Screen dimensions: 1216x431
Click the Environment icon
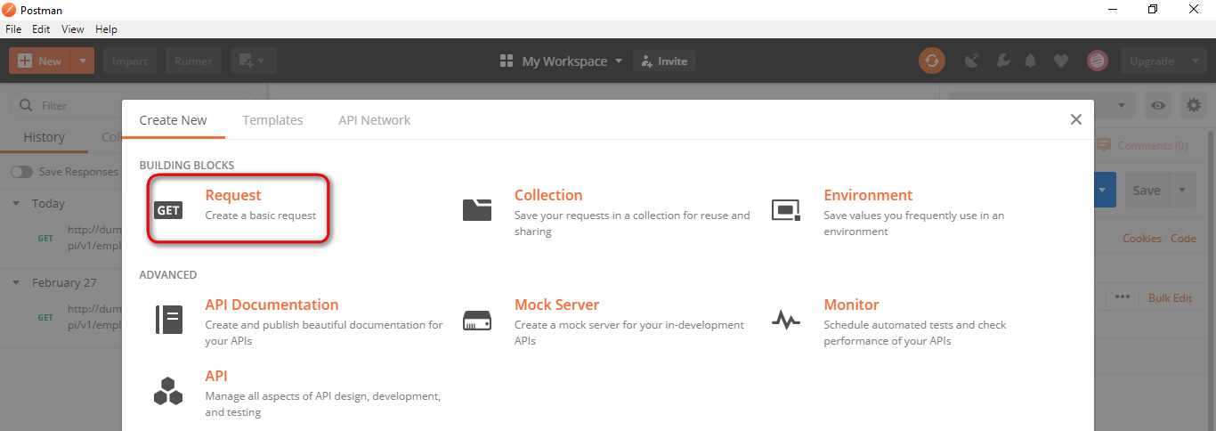[x=786, y=210]
